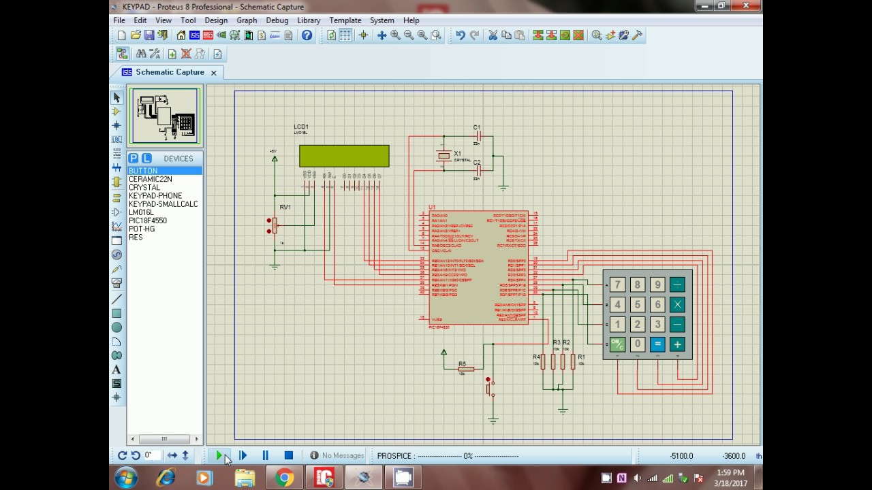Open the No Messages simulation log

coord(337,456)
